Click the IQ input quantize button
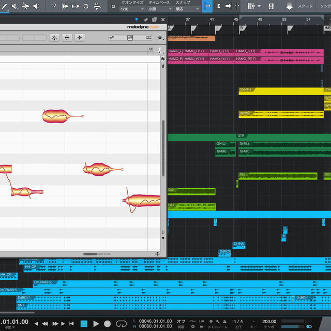 113,6
